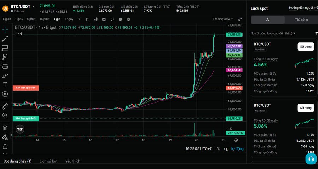Select the text annotation tool

[5, 85]
